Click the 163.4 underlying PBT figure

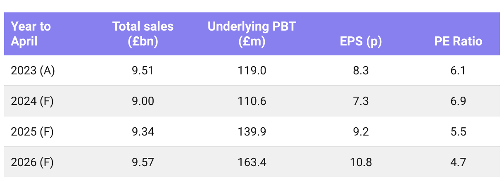252,162
